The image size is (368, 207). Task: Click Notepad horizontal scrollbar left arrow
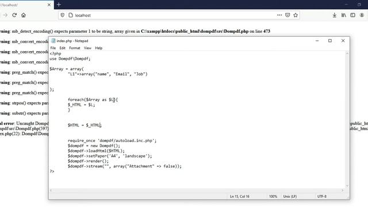click(x=51, y=190)
